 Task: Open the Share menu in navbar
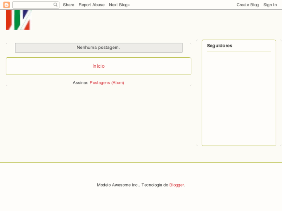(x=68, y=5)
